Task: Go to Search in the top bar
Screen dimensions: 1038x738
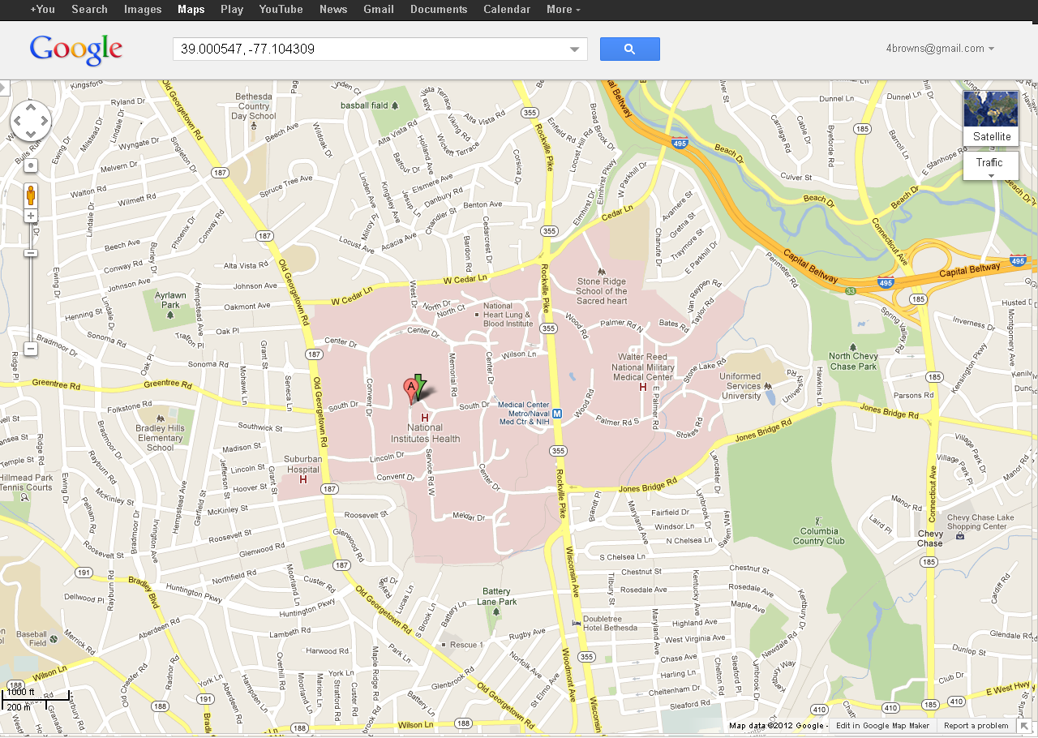Action: click(x=89, y=10)
